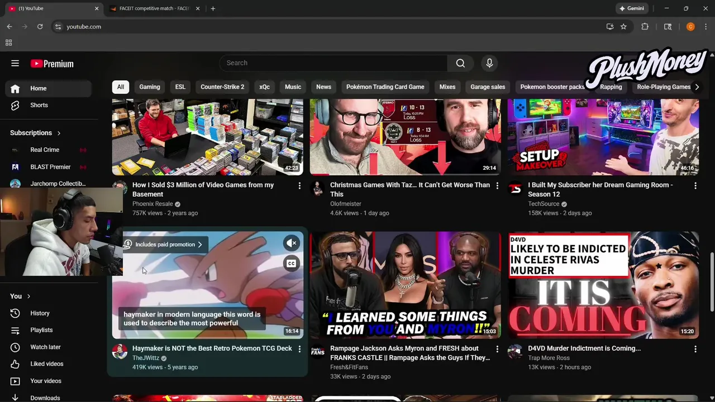Open the Rampage Jackson video thumbnail

(405, 285)
